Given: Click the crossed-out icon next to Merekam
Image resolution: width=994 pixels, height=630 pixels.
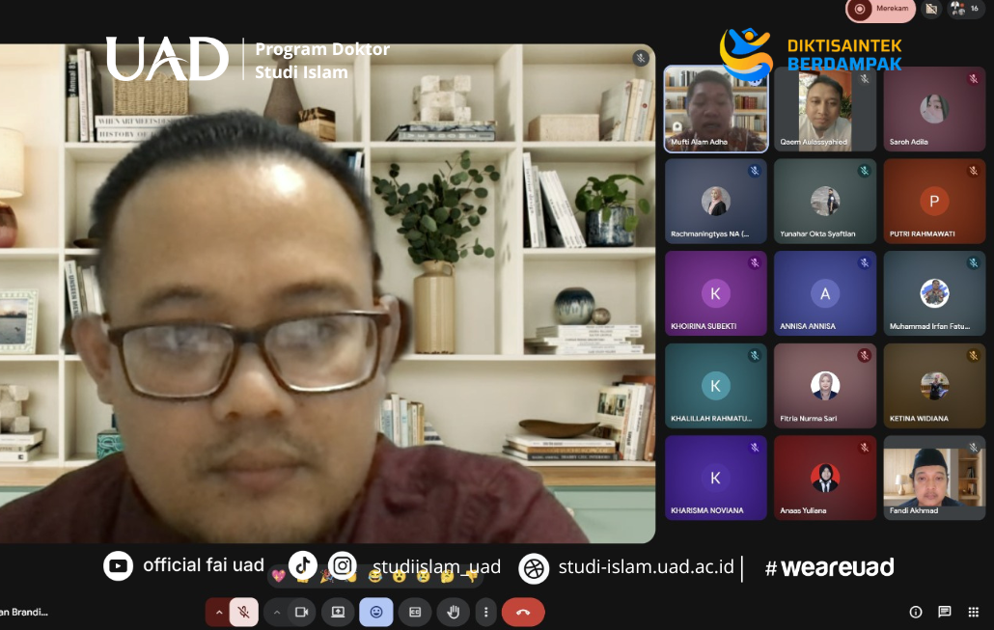Looking at the screenshot, I should click(x=930, y=9).
